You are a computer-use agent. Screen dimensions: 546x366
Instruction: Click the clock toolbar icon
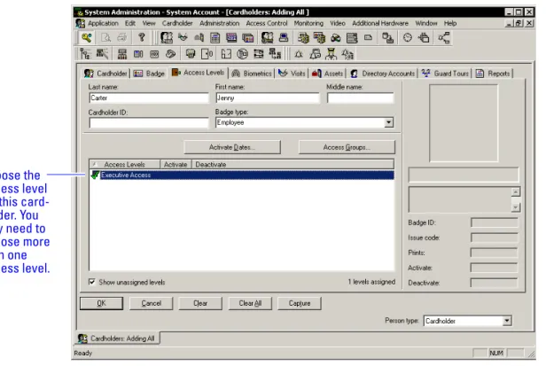pos(408,37)
